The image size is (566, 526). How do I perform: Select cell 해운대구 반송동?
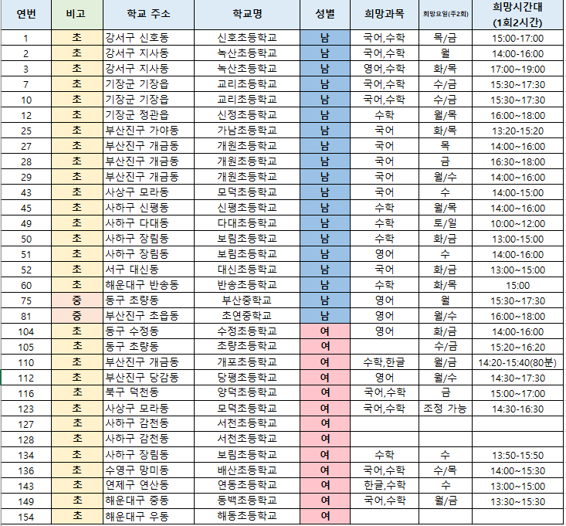[x=148, y=285]
